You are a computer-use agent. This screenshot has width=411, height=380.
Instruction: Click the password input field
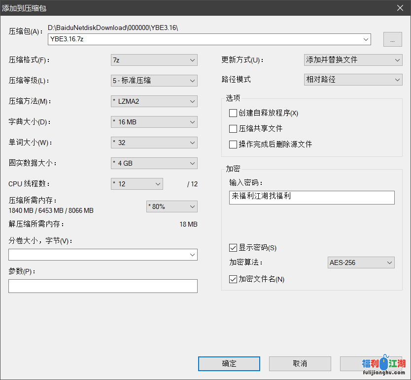(311, 197)
